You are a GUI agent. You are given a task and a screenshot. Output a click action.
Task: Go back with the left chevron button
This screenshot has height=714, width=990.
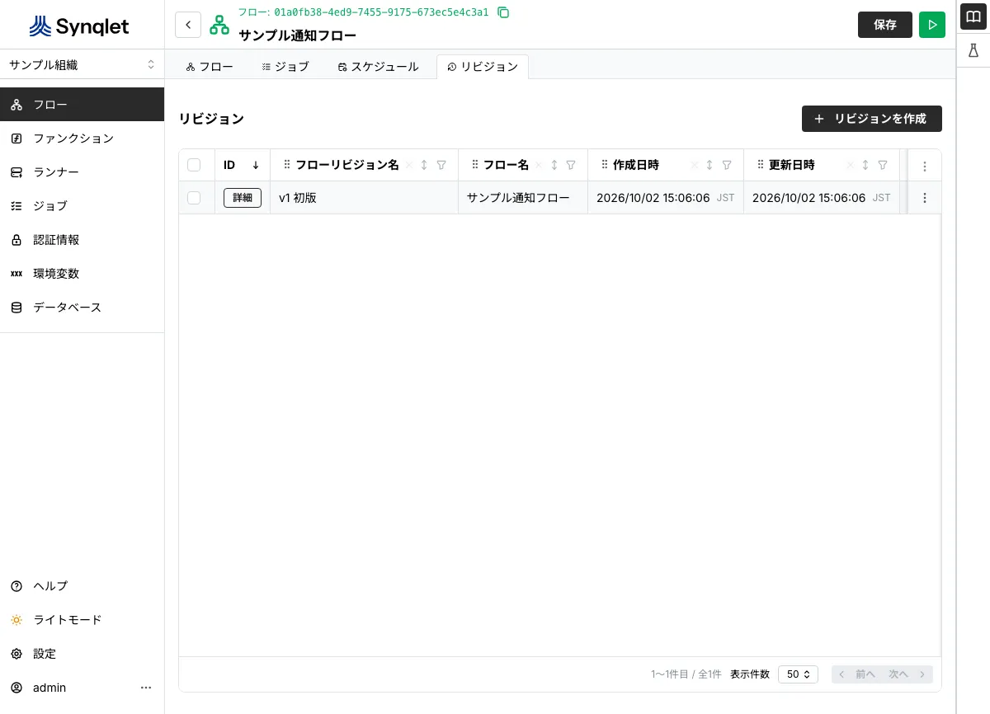tap(188, 25)
